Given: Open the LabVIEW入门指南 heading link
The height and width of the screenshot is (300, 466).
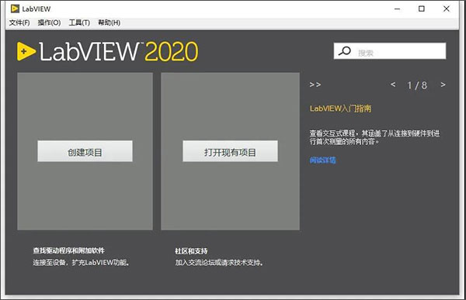Looking at the screenshot, I should (340, 109).
